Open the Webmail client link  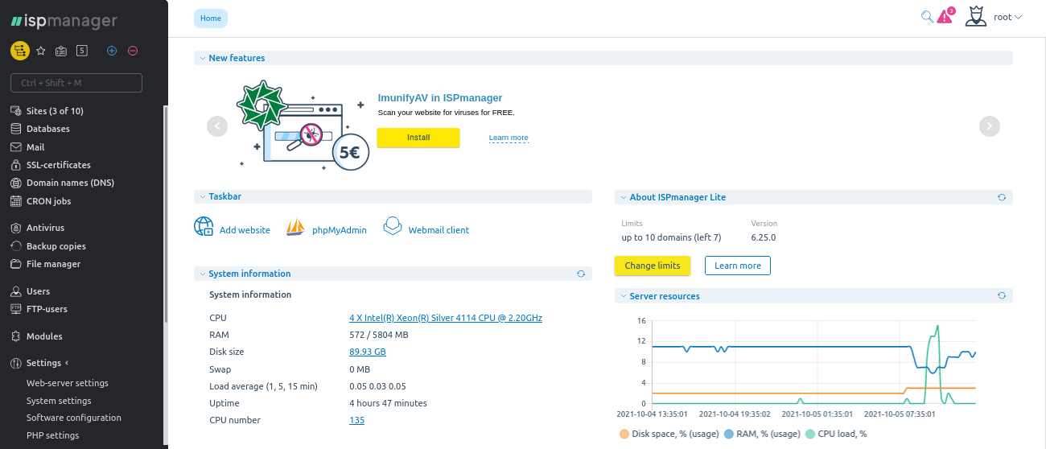coord(439,230)
